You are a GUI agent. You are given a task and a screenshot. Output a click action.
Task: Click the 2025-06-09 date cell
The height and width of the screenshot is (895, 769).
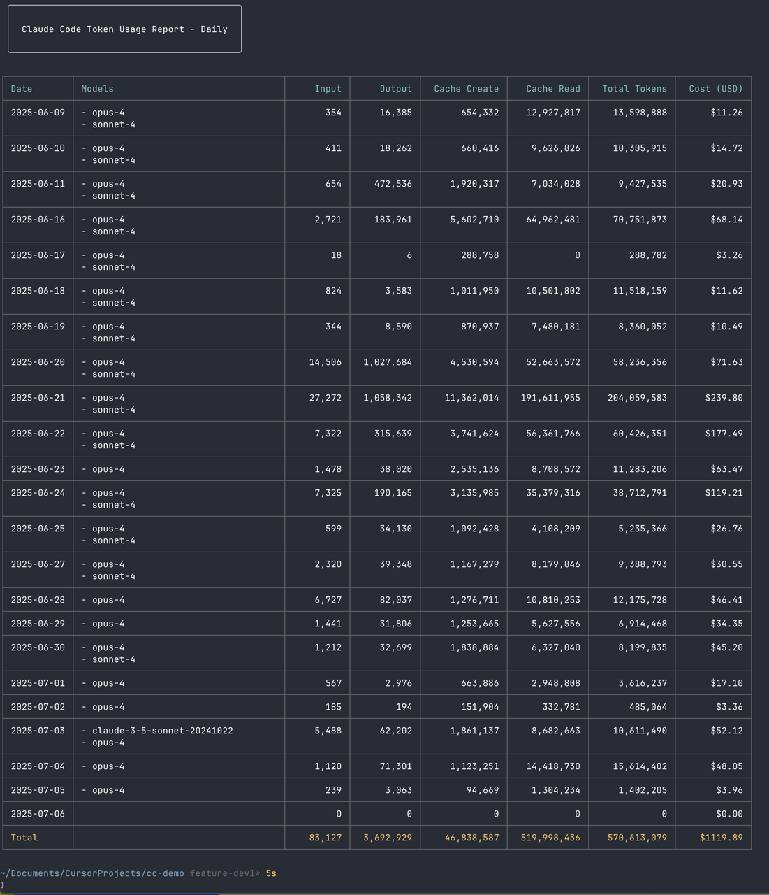(x=38, y=113)
